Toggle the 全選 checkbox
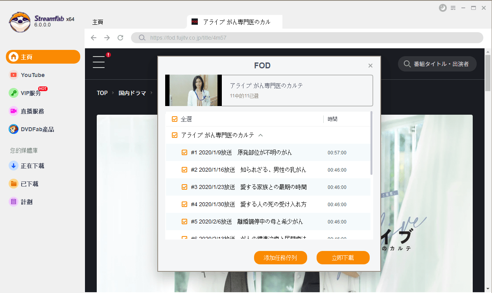The width and height of the screenshot is (492, 293). pyautogui.click(x=175, y=119)
